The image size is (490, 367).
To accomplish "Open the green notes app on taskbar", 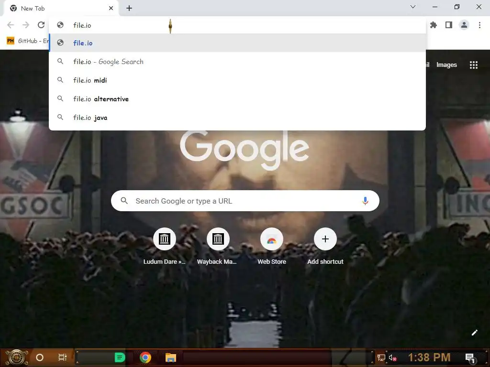I will coord(120,357).
